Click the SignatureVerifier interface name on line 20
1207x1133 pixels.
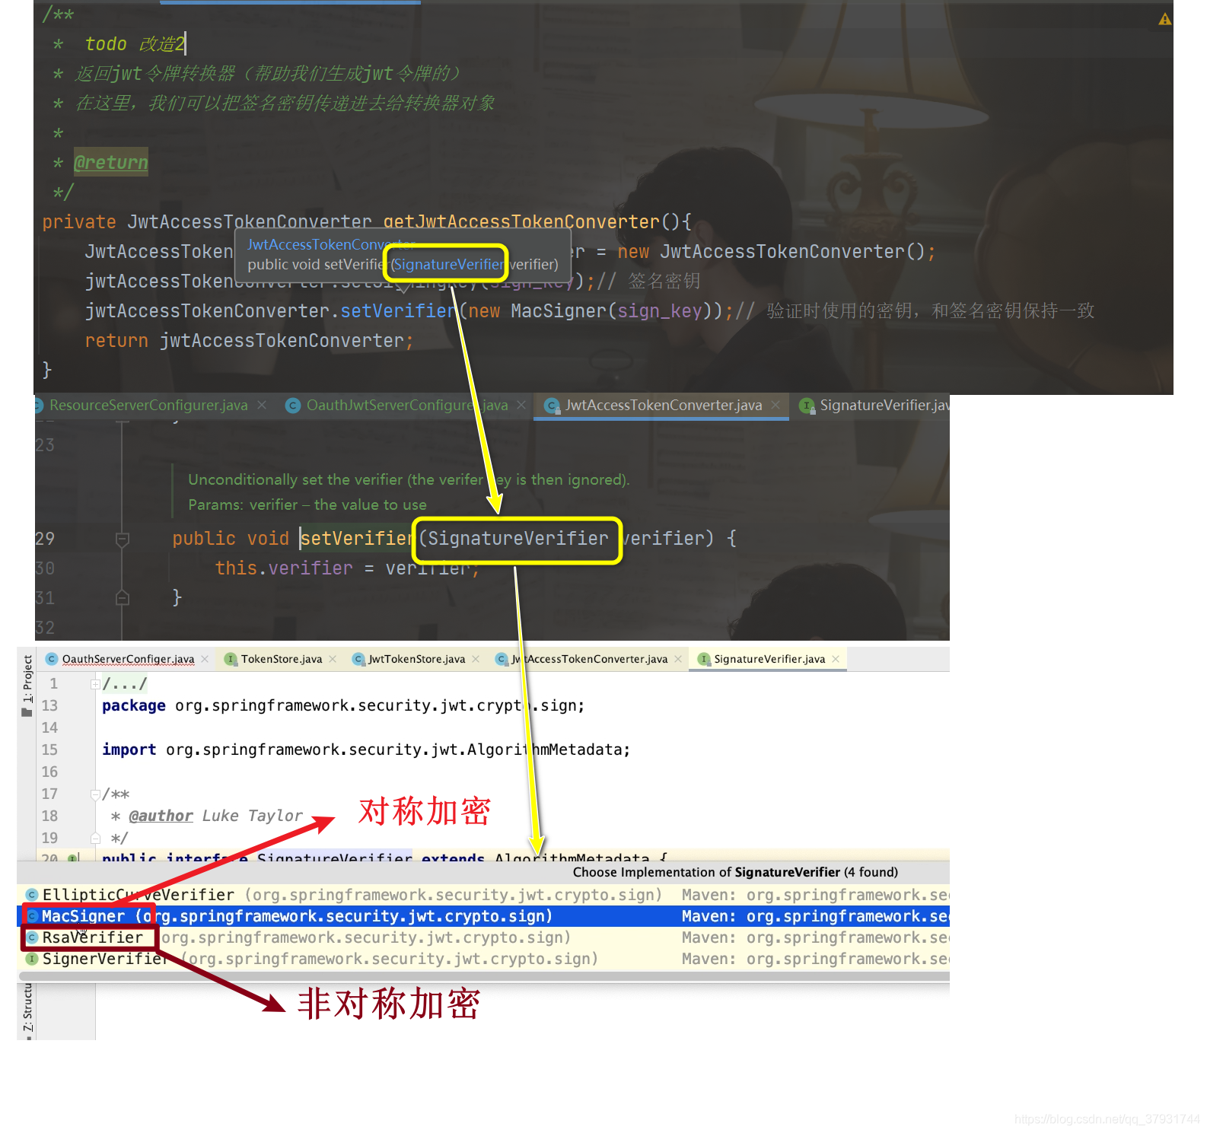point(334,858)
